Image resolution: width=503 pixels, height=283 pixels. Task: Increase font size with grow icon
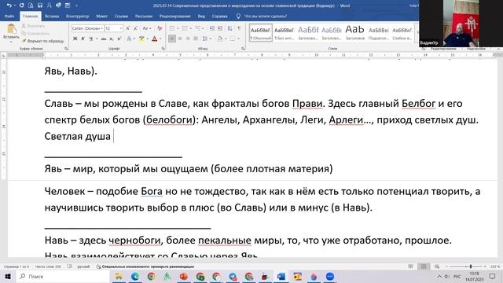coord(128,28)
